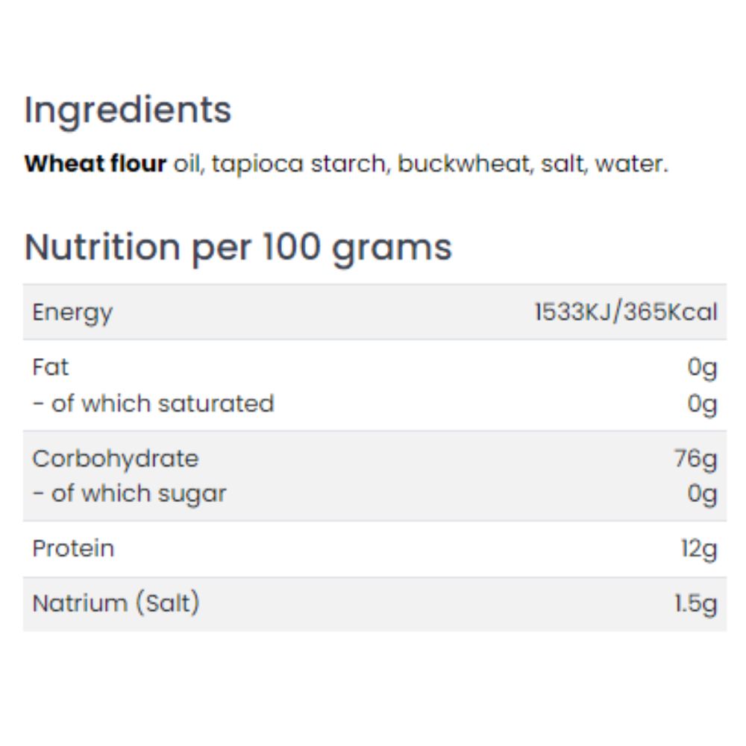This screenshot has width=746, height=746.
Task: Click the sugar 0g value
Action: click(x=702, y=495)
